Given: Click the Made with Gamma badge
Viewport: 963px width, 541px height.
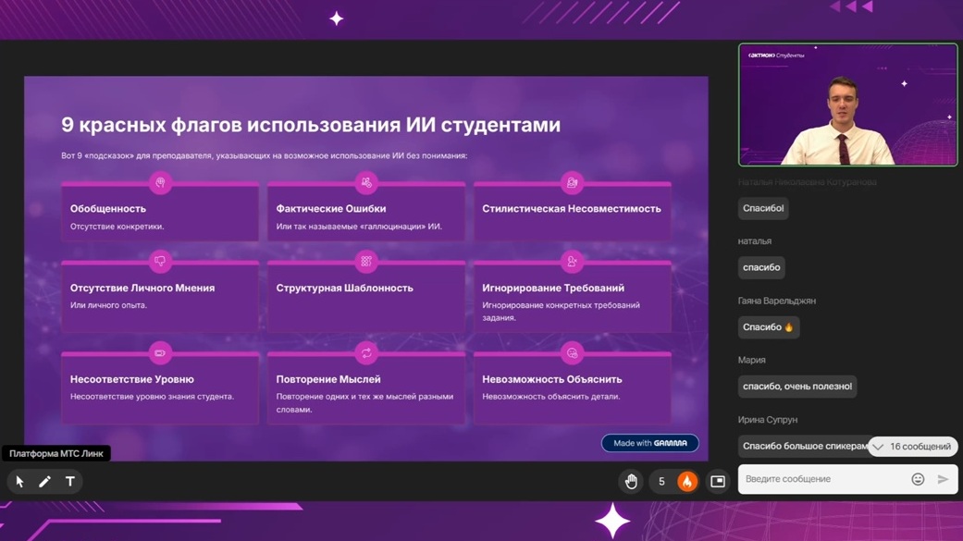Looking at the screenshot, I should 649,443.
